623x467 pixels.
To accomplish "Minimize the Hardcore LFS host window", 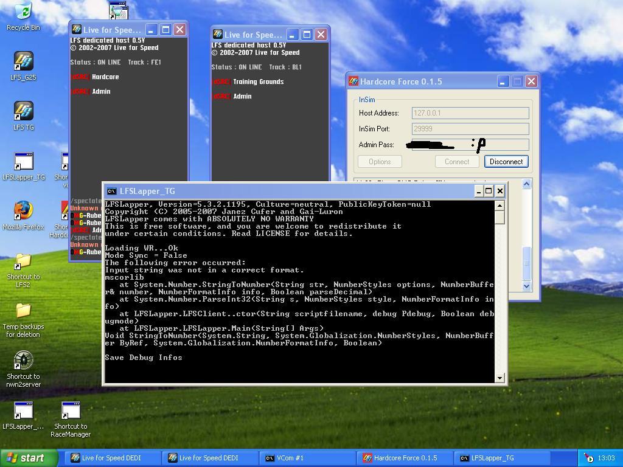I will 151,29.
